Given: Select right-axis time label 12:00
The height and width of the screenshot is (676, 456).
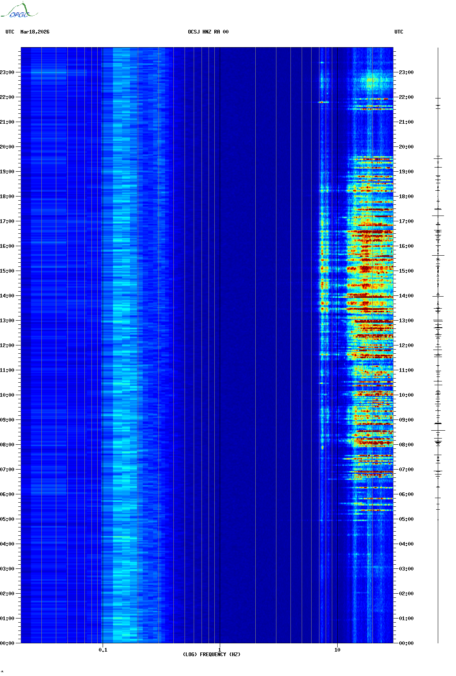Looking at the screenshot, I should click(x=406, y=345).
